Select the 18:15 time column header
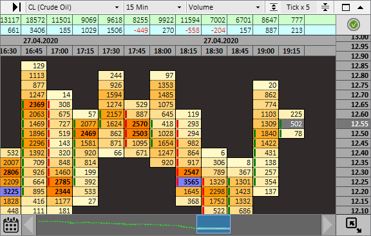 click(188, 51)
